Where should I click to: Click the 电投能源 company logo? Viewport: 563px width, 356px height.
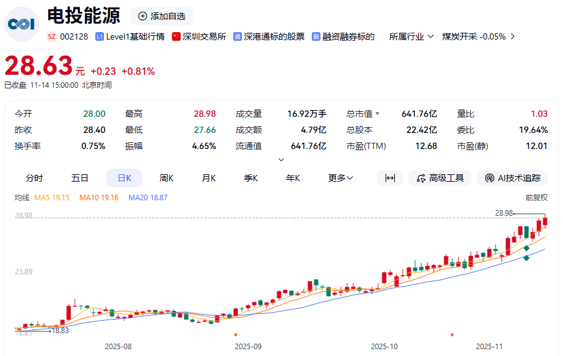[22, 23]
